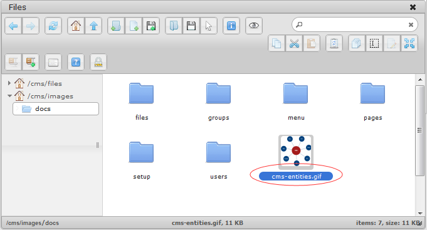Clear the search with the X in the search box
427x230 pixels.
click(411, 25)
